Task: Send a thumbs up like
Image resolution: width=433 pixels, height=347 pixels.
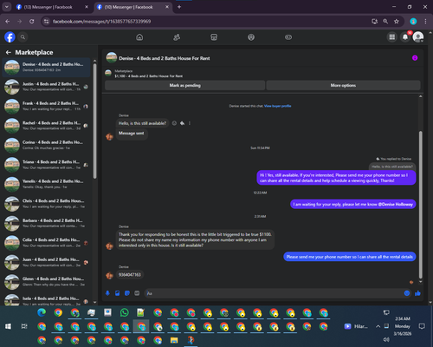Action: click(417, 293)
